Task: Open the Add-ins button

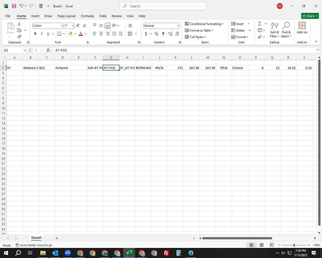Action: [302, 28]
